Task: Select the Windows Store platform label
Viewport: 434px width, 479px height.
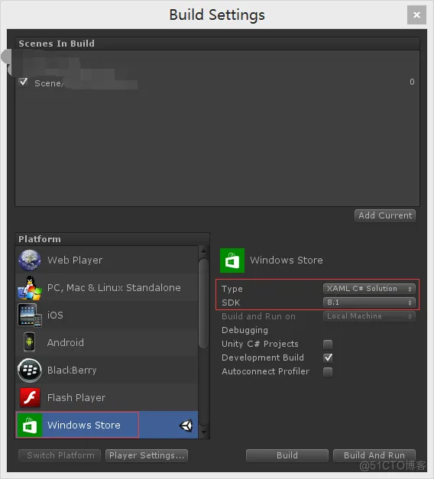Action: coord(84,426)
